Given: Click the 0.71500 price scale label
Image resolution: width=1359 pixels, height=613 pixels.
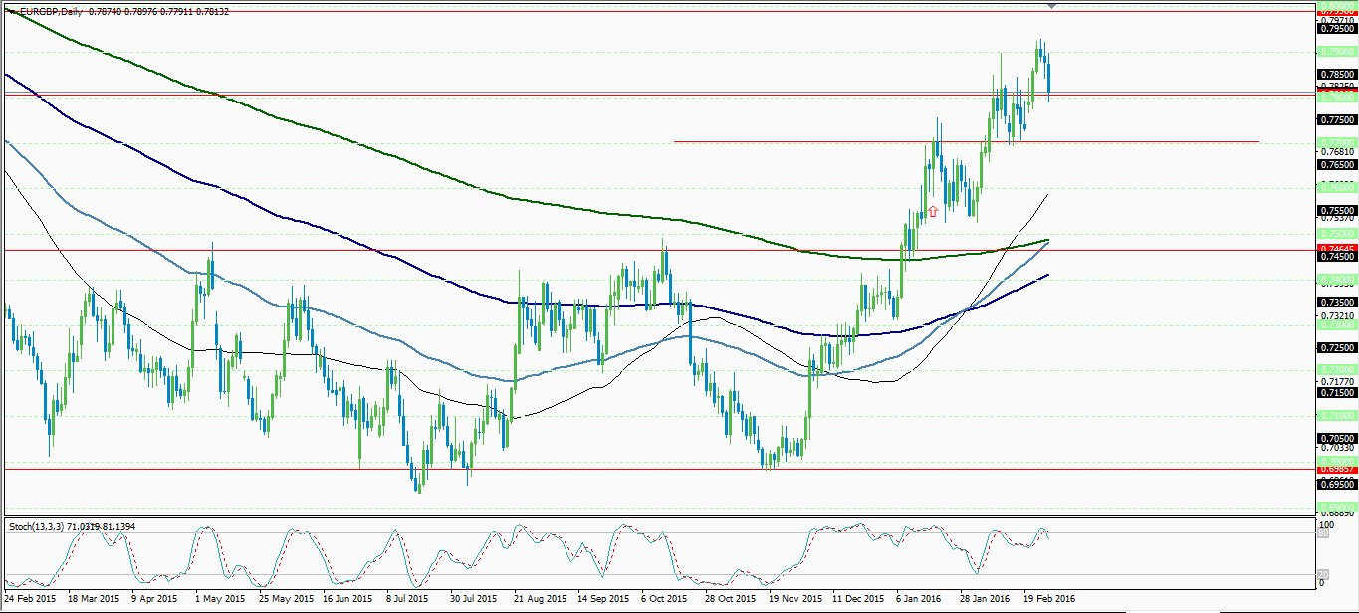Looking at the screenshot, I should click(x=1335, y=393).
